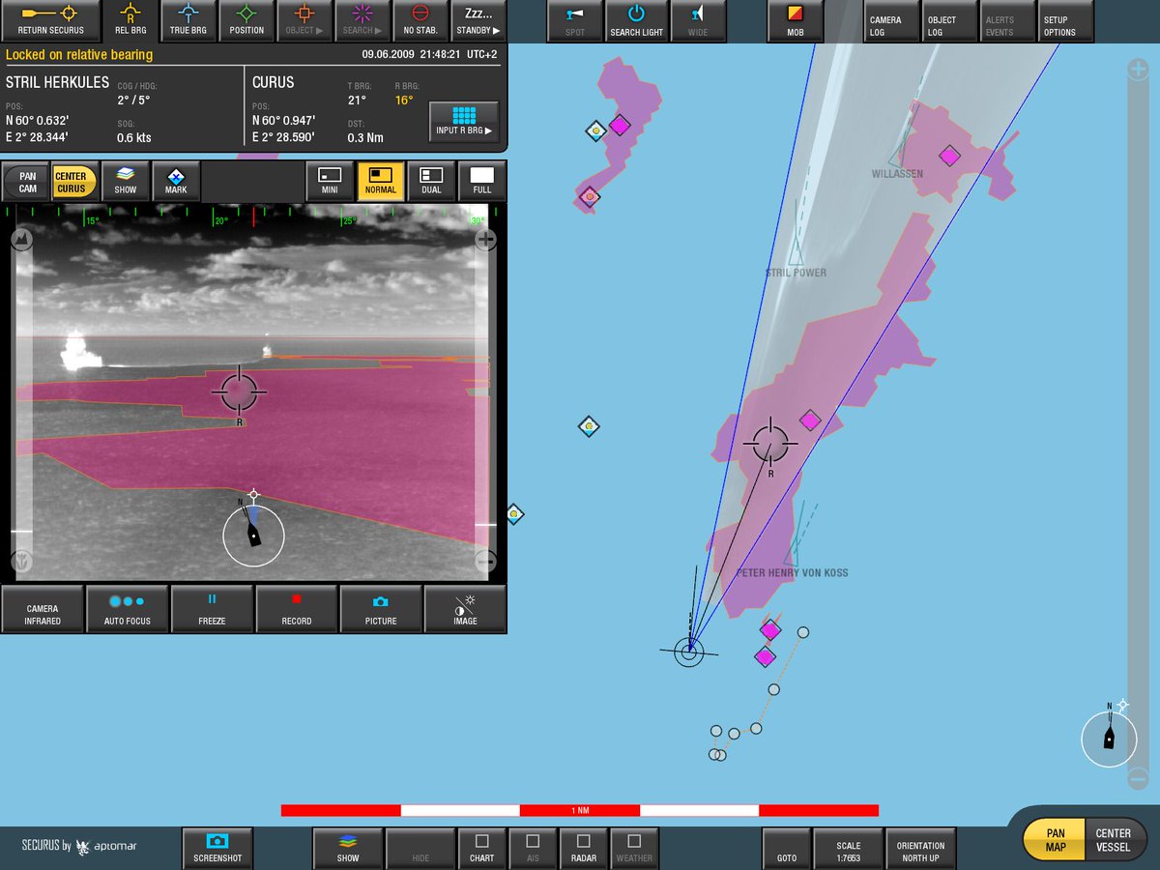
Task: Start video RECORD
Action: point(297,609)
